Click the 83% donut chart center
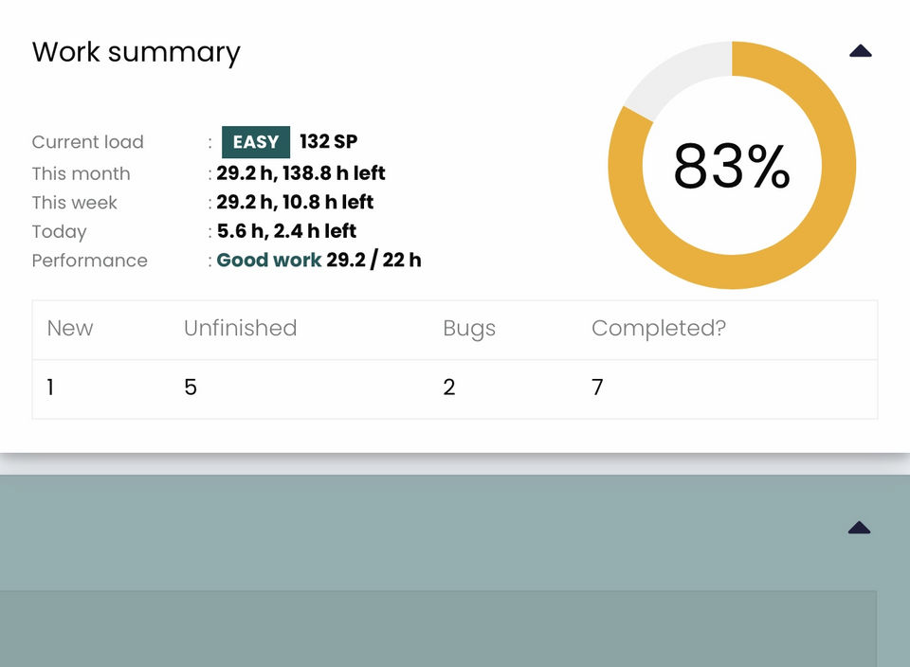The width and height of the screenshot is (910, 667). click(731, 167)
